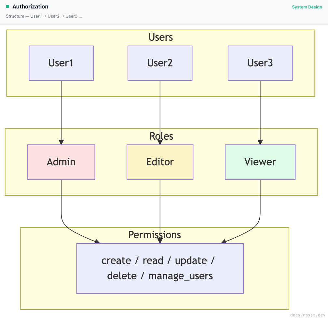This screenshot has height=319, width=328.
Task: Select the Viewer role node
Action: point(260,162)
